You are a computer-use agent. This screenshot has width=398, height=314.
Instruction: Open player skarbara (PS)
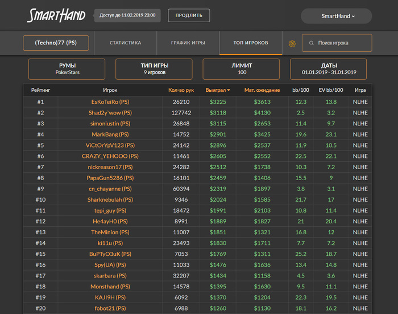(x=110, y=276)
